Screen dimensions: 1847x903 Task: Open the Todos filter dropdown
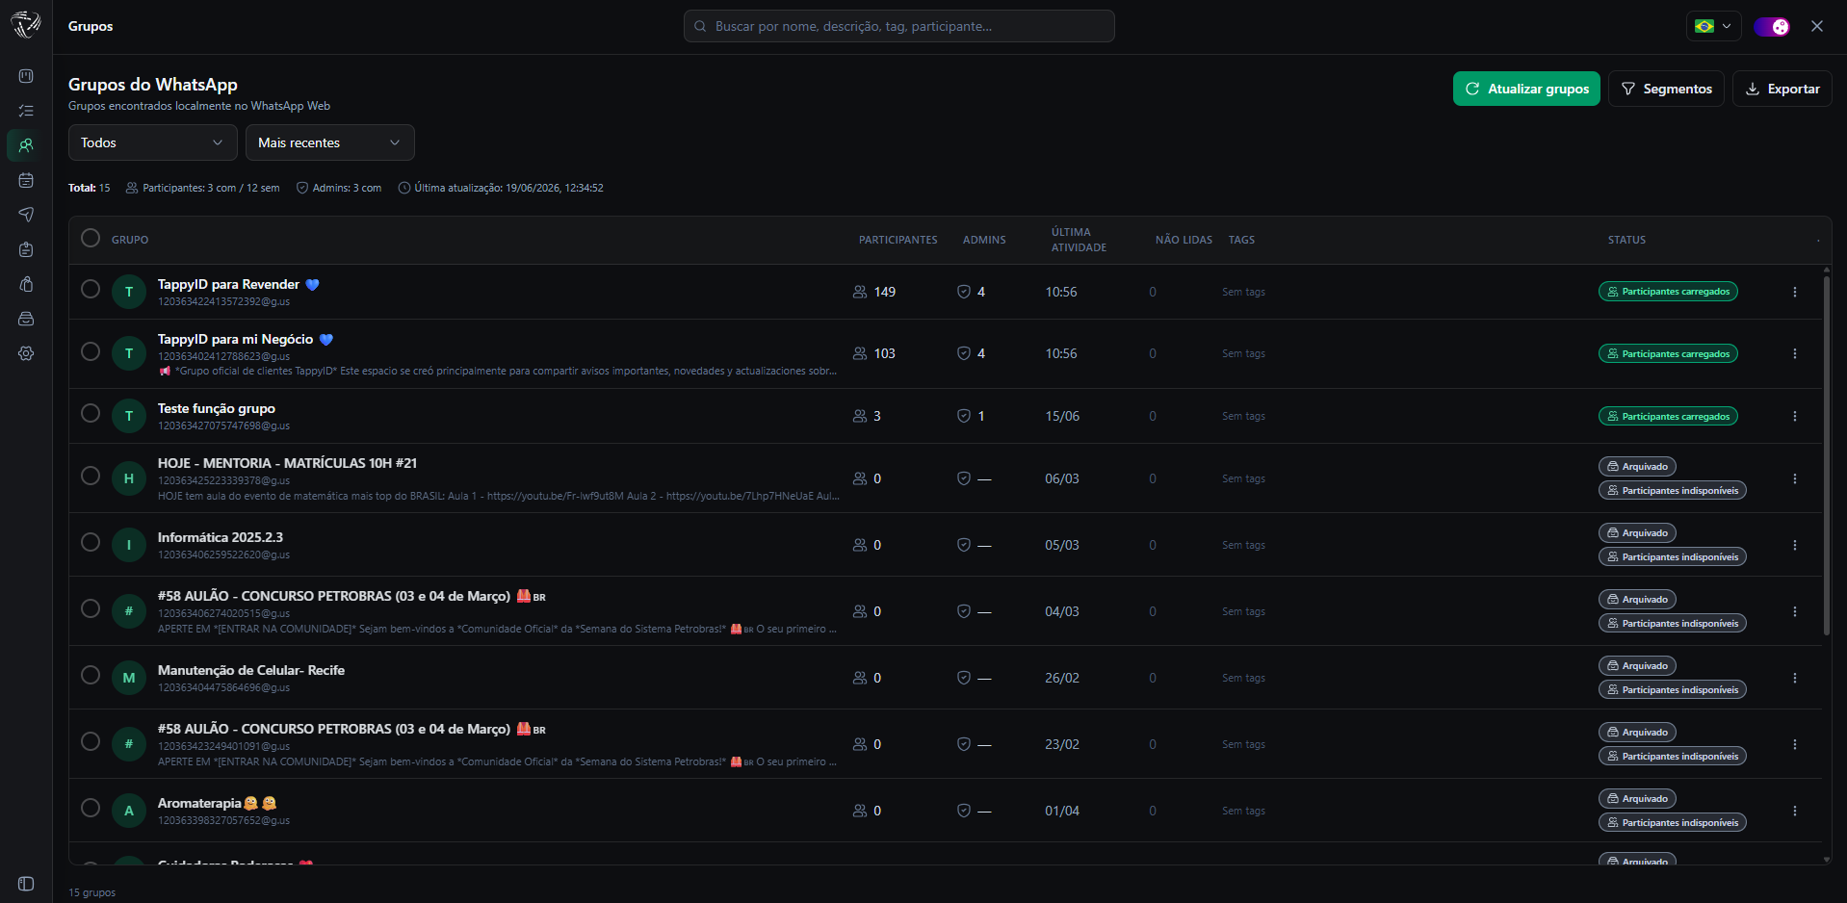[152, 142]
